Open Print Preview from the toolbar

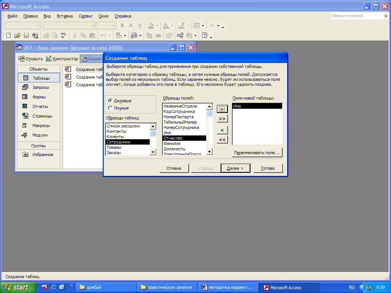click(x=55, y=35)
